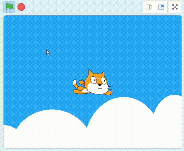Switch to small stage layout
This screenshot has width=184, height=151.
click(x=149, y=7)
